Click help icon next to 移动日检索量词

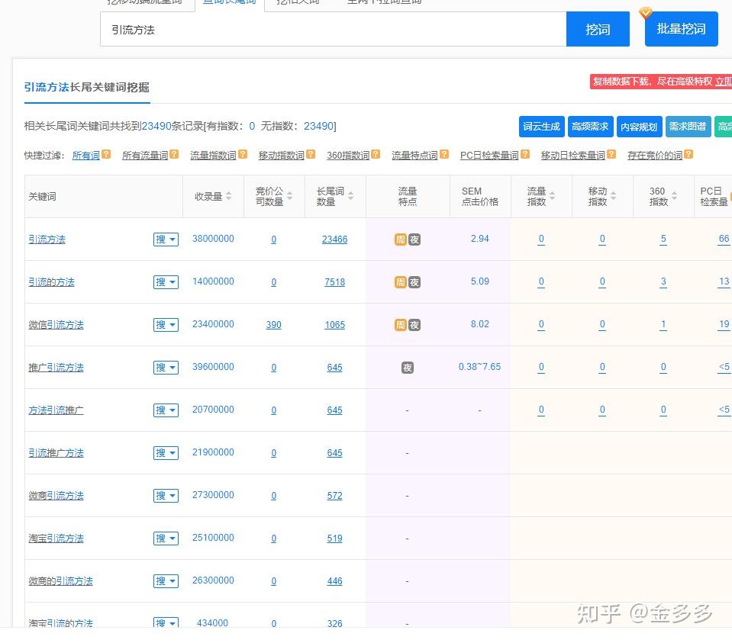pos(611,154)
